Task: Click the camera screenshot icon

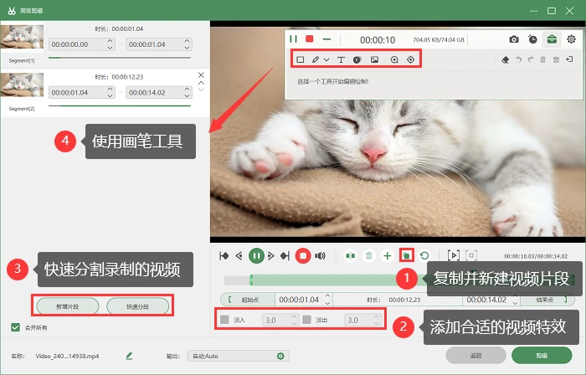Action: (x=514, y=39)
